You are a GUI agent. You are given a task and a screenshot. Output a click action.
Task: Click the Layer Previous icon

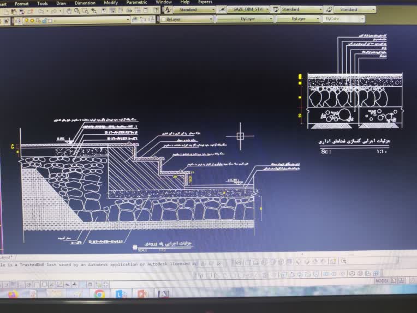[x=143, y=20]
